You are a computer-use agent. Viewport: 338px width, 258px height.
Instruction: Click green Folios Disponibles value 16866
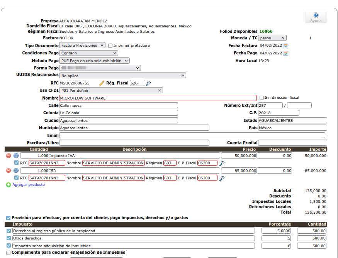pyautogui.click(x=266, y=31)
